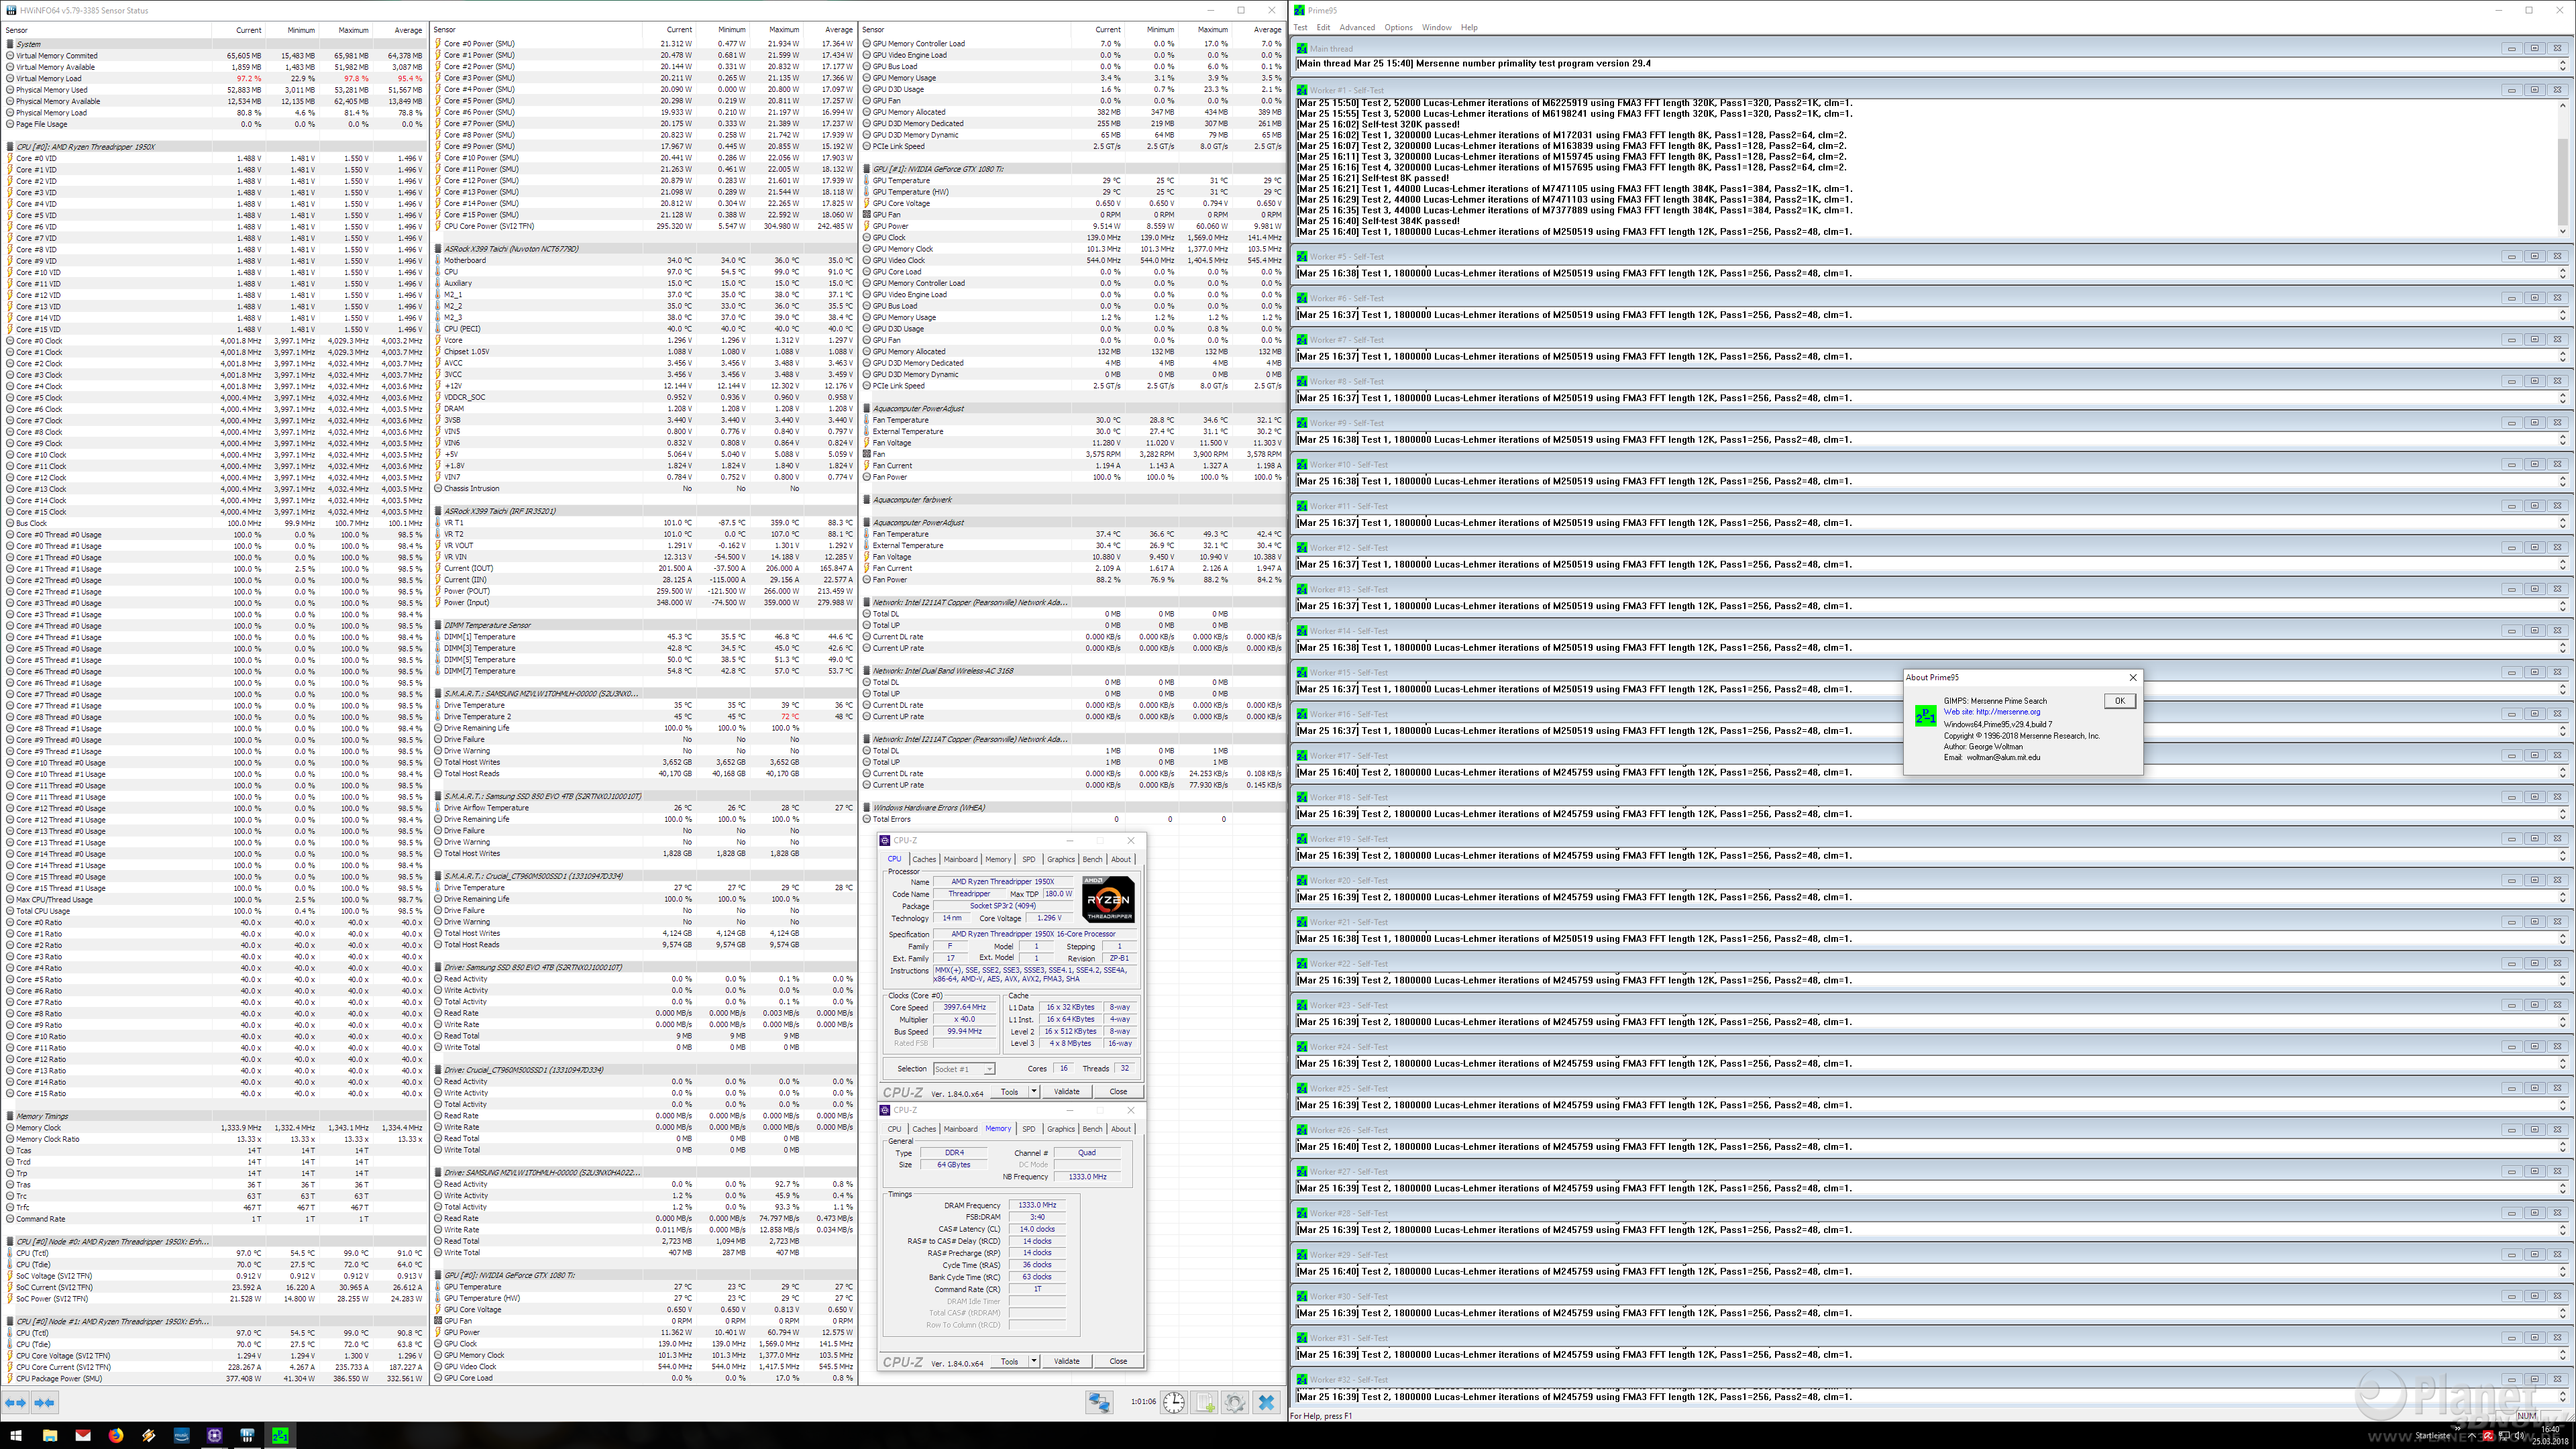This screenshot has width=2576, height=1449.
Task: Click Worker #1 log scrollbar down arrow
Action: click(x=2562, y=231)
